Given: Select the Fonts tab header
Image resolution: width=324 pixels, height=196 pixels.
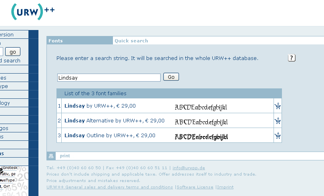Looking at the screenshot, I should click(80, 41).
